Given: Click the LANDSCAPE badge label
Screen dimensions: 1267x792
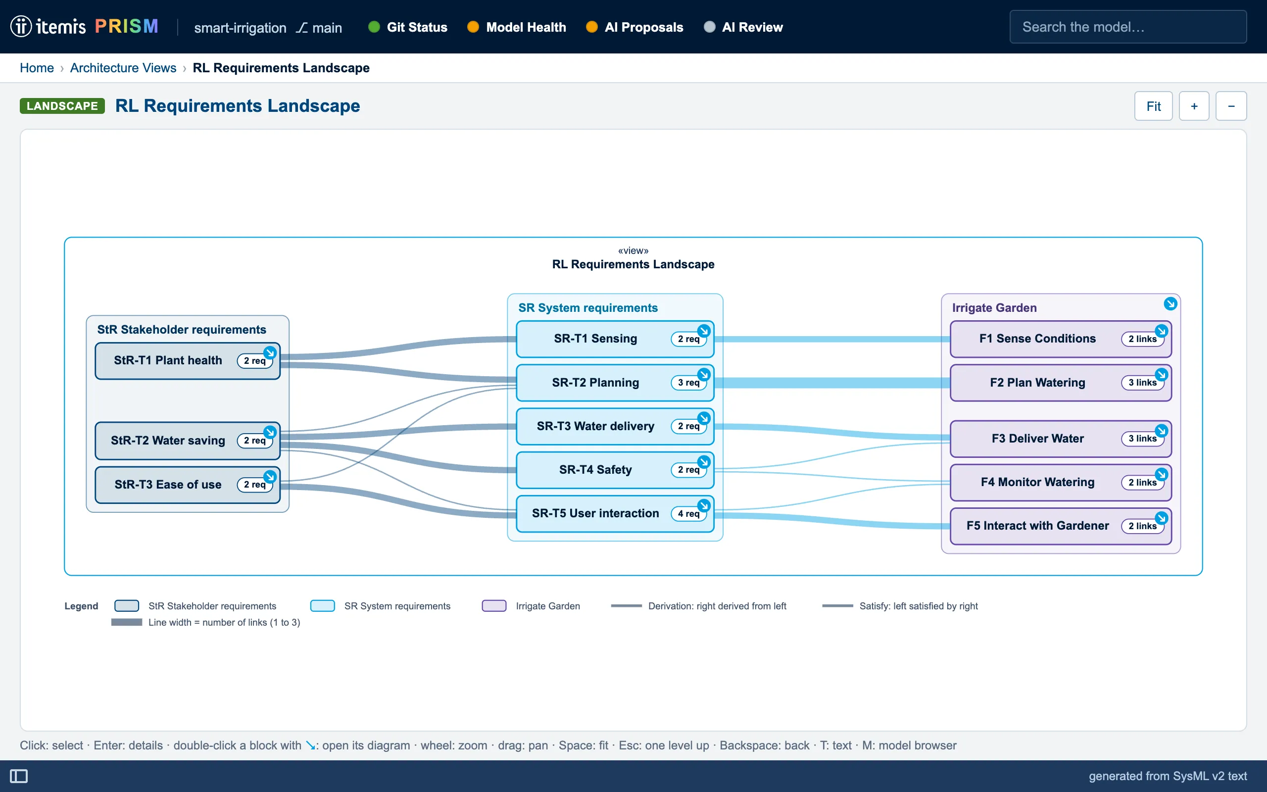Looking at the screenshot, I should coord(62,106).
